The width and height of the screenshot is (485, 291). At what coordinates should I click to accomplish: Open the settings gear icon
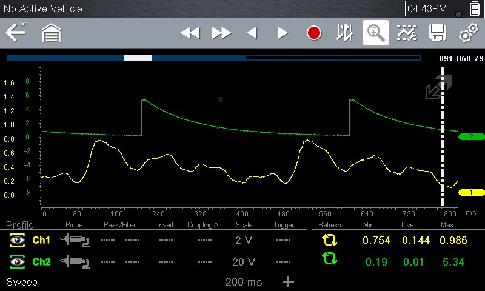coord(468,33)
